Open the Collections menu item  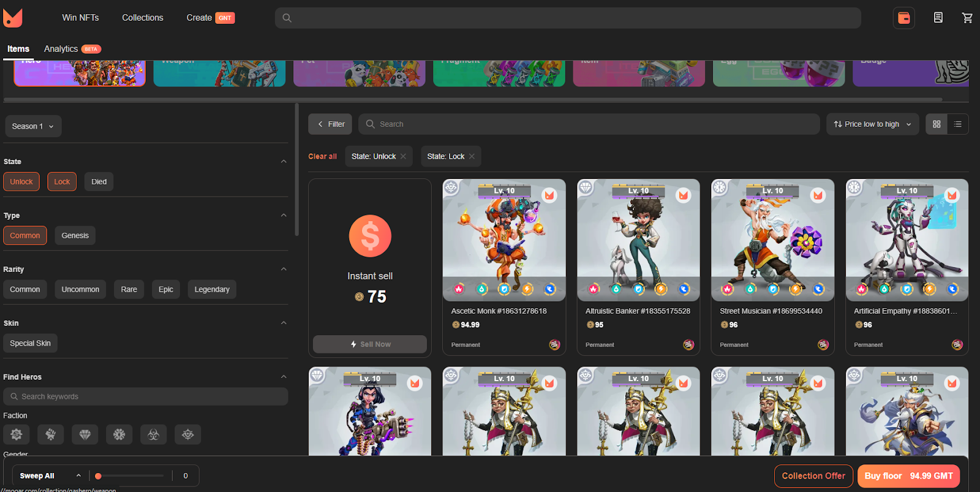click(142, 18)
